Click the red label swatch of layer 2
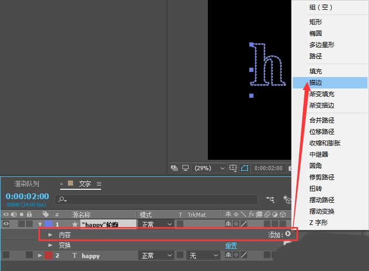Image resolution: width=369 pixels, height=271 pixels. click(49, 255)
